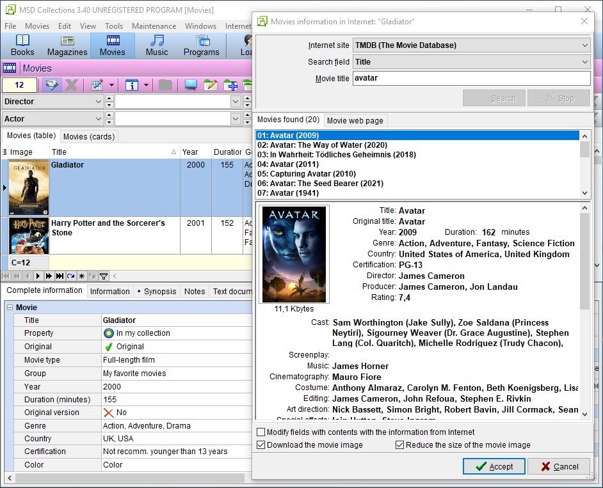Click the refresh arrow icon in navigator
Screen dimensions: 603x488
coord(70,276)
